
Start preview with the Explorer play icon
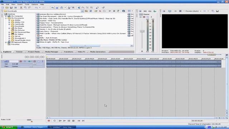coord(110,11)
